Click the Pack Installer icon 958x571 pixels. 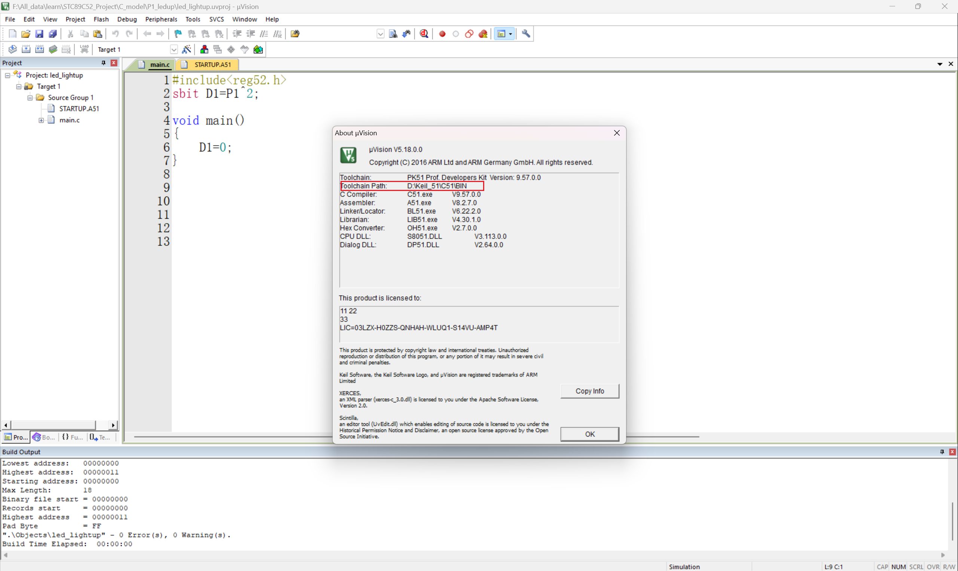point(258,49)
